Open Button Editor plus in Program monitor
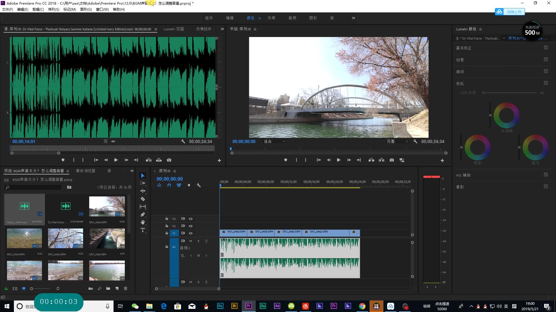 pos(442,161)
